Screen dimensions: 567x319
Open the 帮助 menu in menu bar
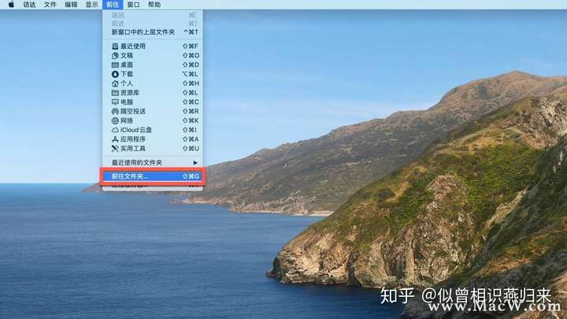[x=154, y=5]
